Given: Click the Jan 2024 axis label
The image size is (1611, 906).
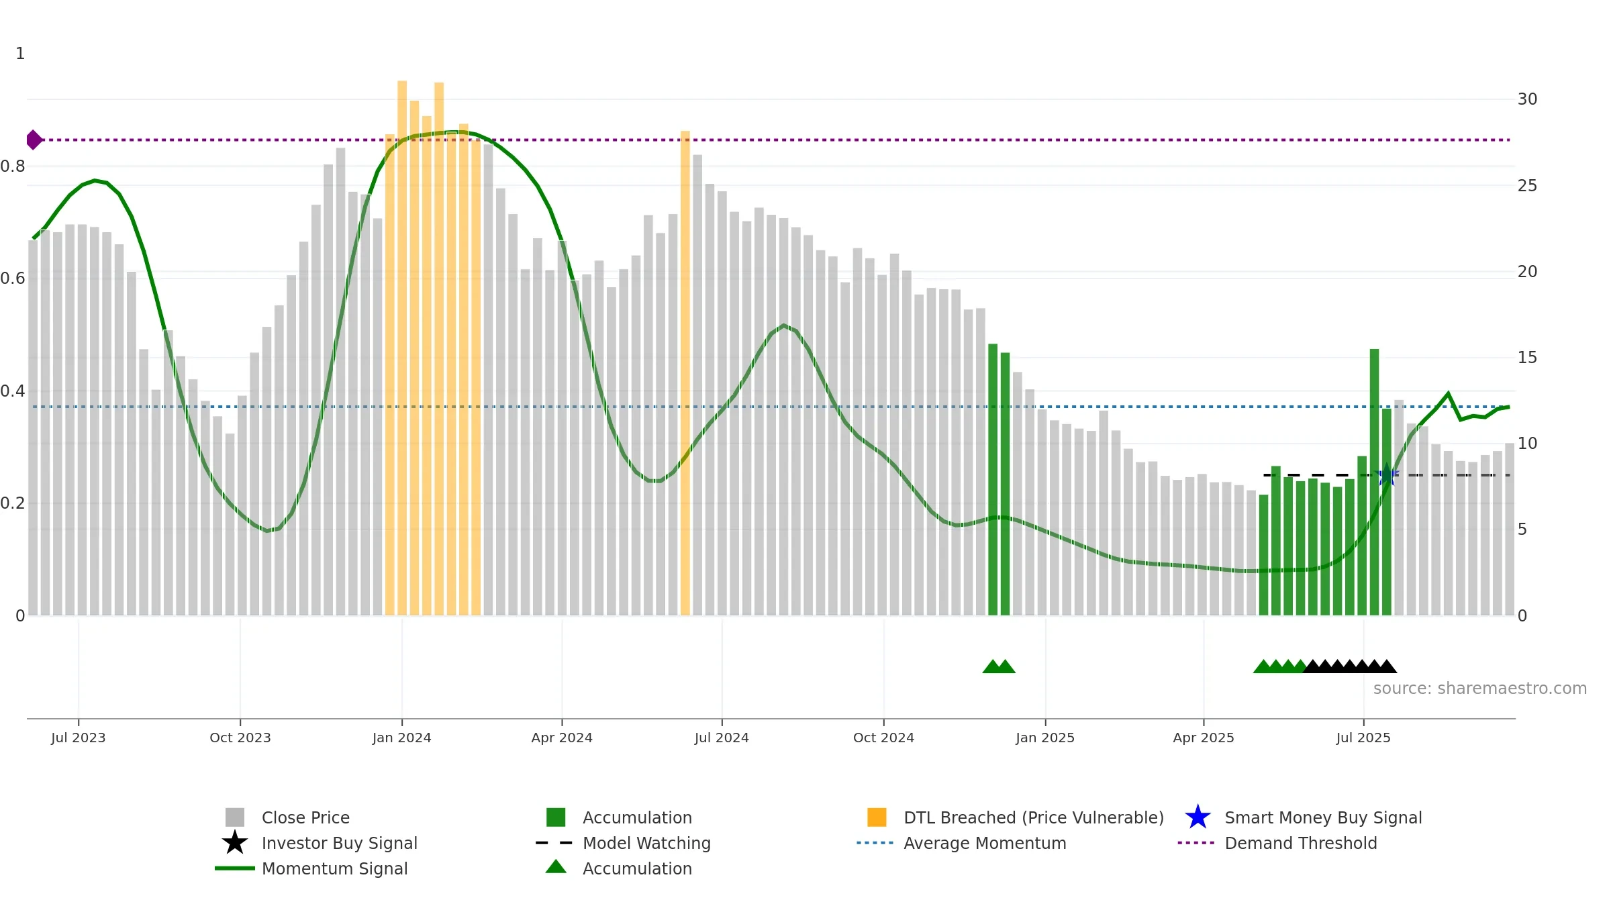Looking at the screenshot, I should (402, 738).
